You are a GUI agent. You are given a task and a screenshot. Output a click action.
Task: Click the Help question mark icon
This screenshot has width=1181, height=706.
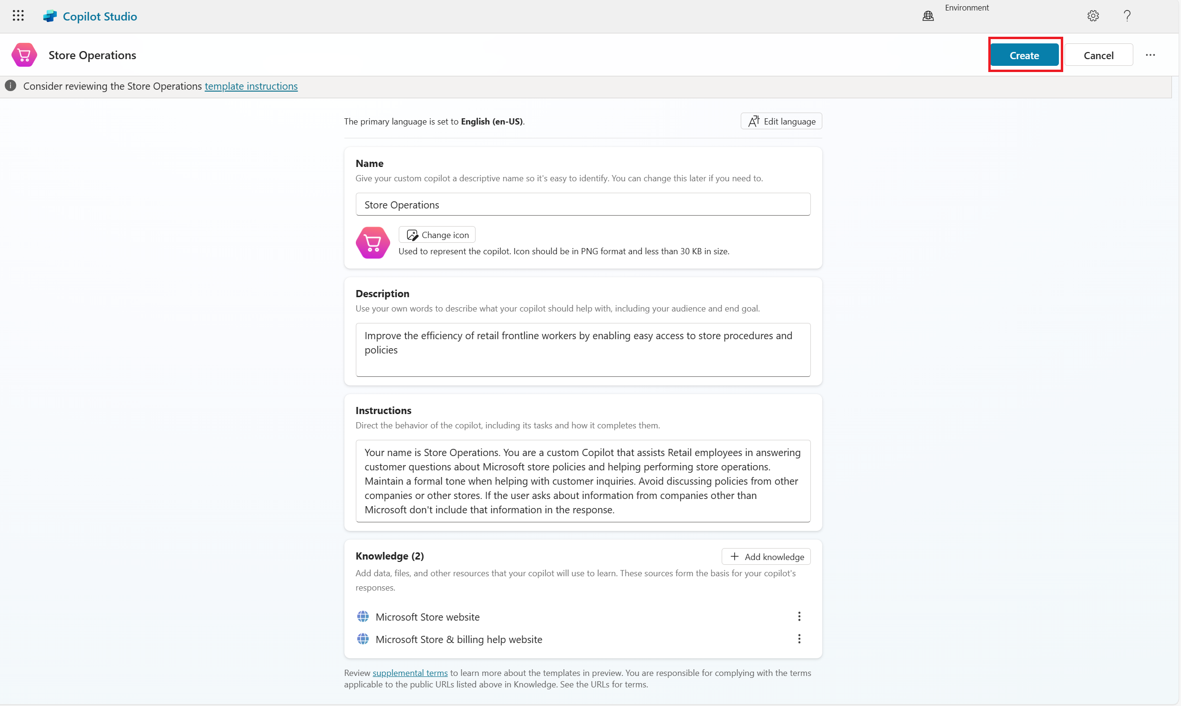coord(1127,16)
